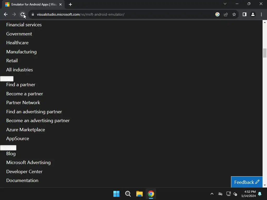Image resolution: width=267 pixels, height=200 pixels.
Task: Go to the Government link
Action: point(19,34)
